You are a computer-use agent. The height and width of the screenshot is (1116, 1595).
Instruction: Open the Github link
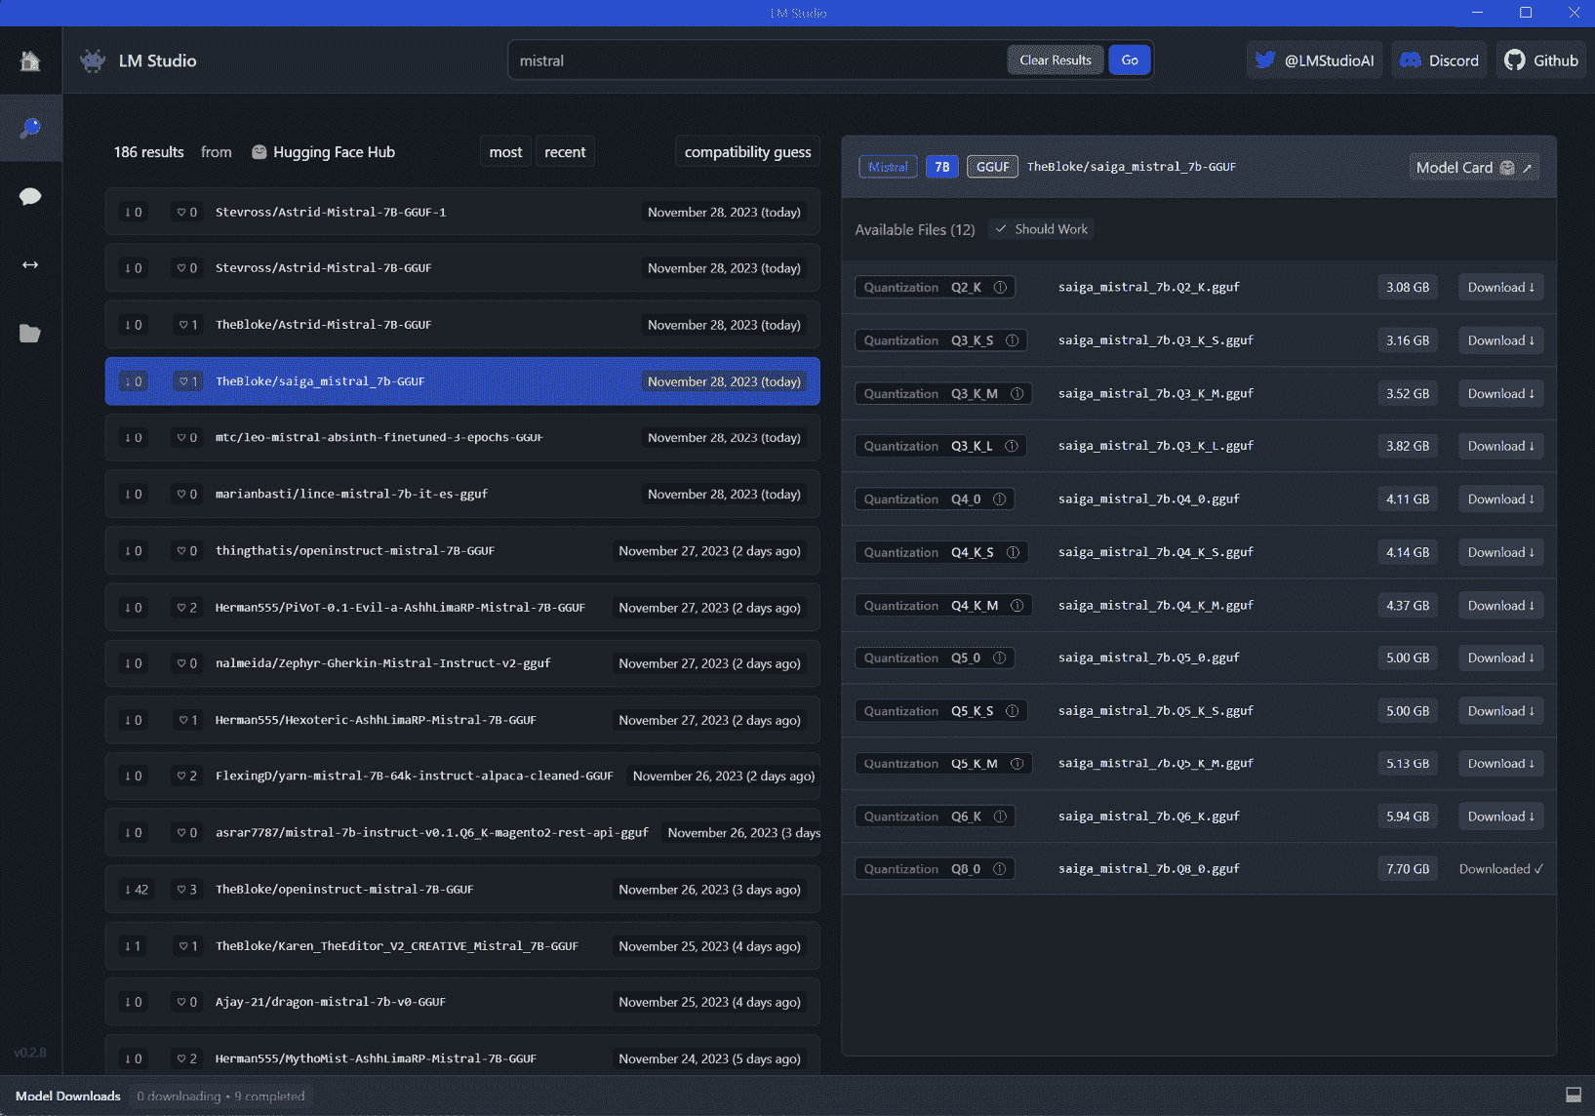(1541, 60)
